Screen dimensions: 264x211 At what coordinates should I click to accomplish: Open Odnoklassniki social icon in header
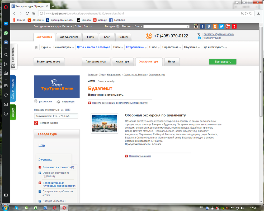pos(215,26)
